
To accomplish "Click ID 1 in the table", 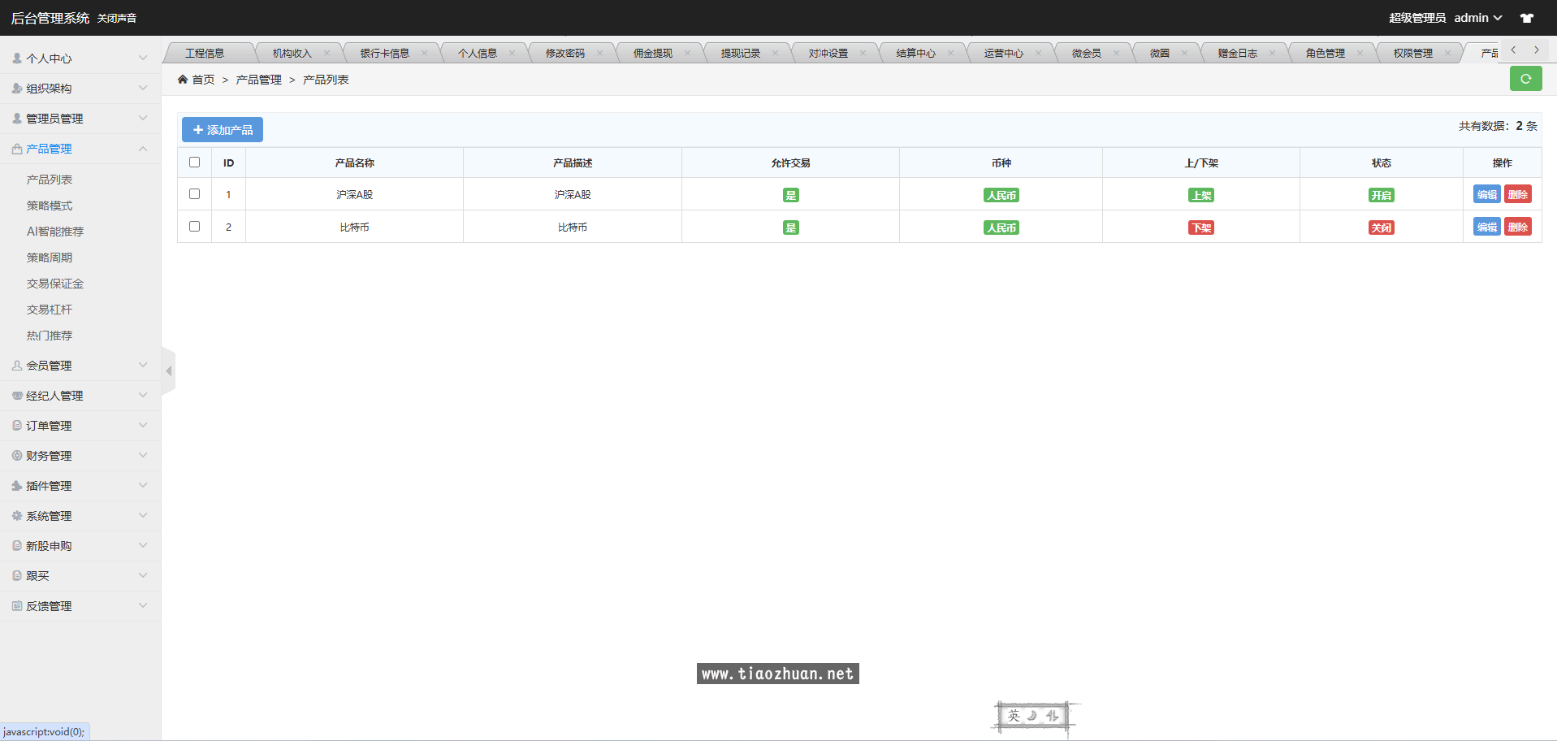I will tap(228, 194).
